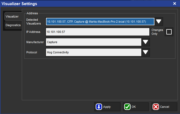Select the Visualizer tab
This screenshot has height=114, width=180.
pyautogui.click(x=12, y=16)
